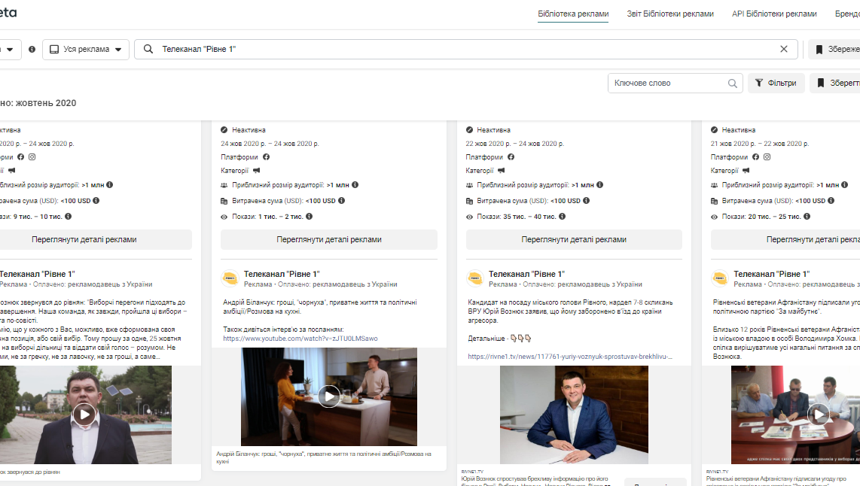The width and height of the screenshot is (860, 486).
Task: Click inactive status icon in 24 жов card
Action: (224, 130)
